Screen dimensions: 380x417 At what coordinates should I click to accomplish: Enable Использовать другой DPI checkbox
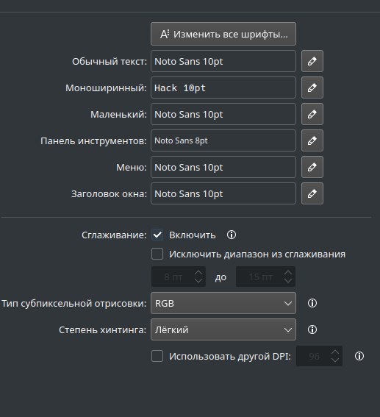(157, 356)
